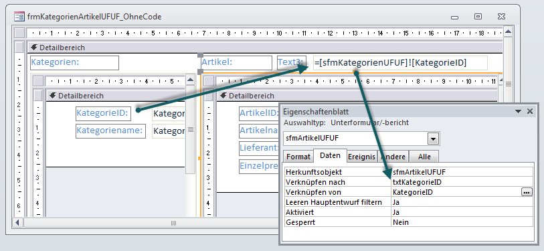Click the main window scroll-up arrow
The height and width of the screenshot is (251, 544).
509,32
